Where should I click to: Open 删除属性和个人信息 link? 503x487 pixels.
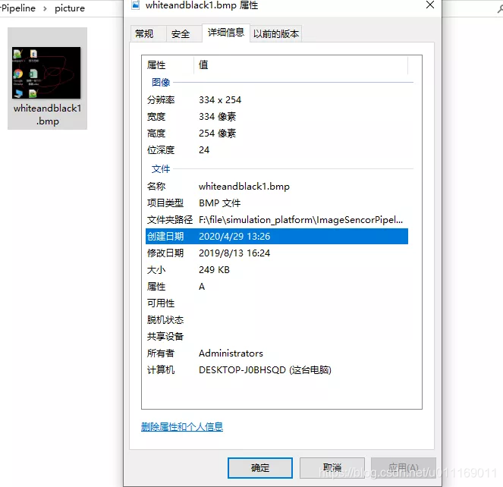[x=182, y=426]
